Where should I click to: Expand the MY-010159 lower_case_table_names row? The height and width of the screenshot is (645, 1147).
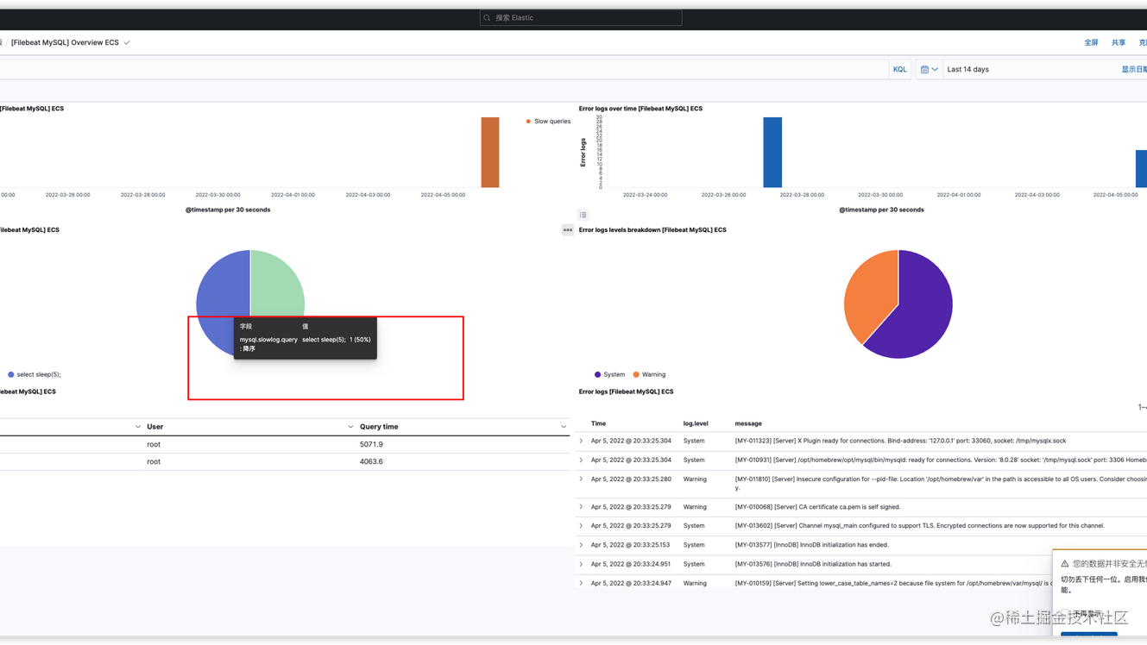[581, 583]
